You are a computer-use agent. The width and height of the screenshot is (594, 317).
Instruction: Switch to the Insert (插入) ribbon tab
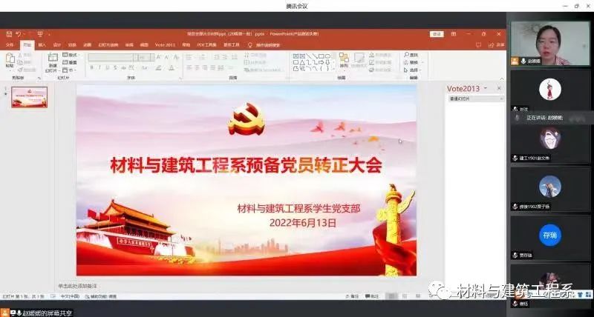coord(42,45)
